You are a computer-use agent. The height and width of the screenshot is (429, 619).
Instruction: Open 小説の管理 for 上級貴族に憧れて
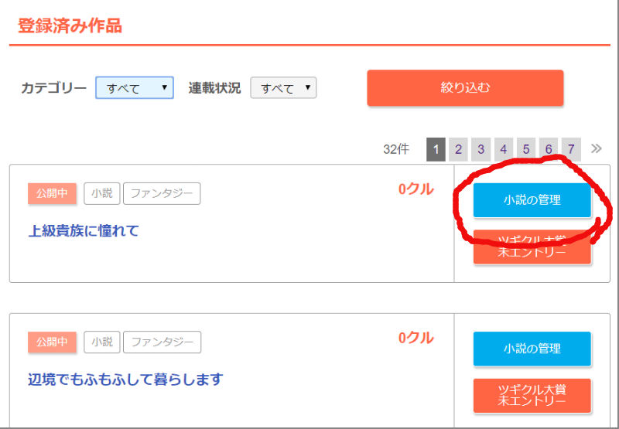click(532, 200)
